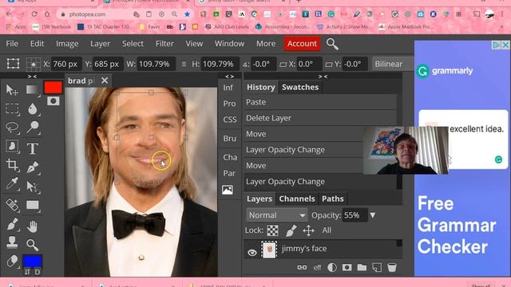Viewport: 511px width, 287px height.
Task: Add a new adjustment layer
Action: point(332,268)
